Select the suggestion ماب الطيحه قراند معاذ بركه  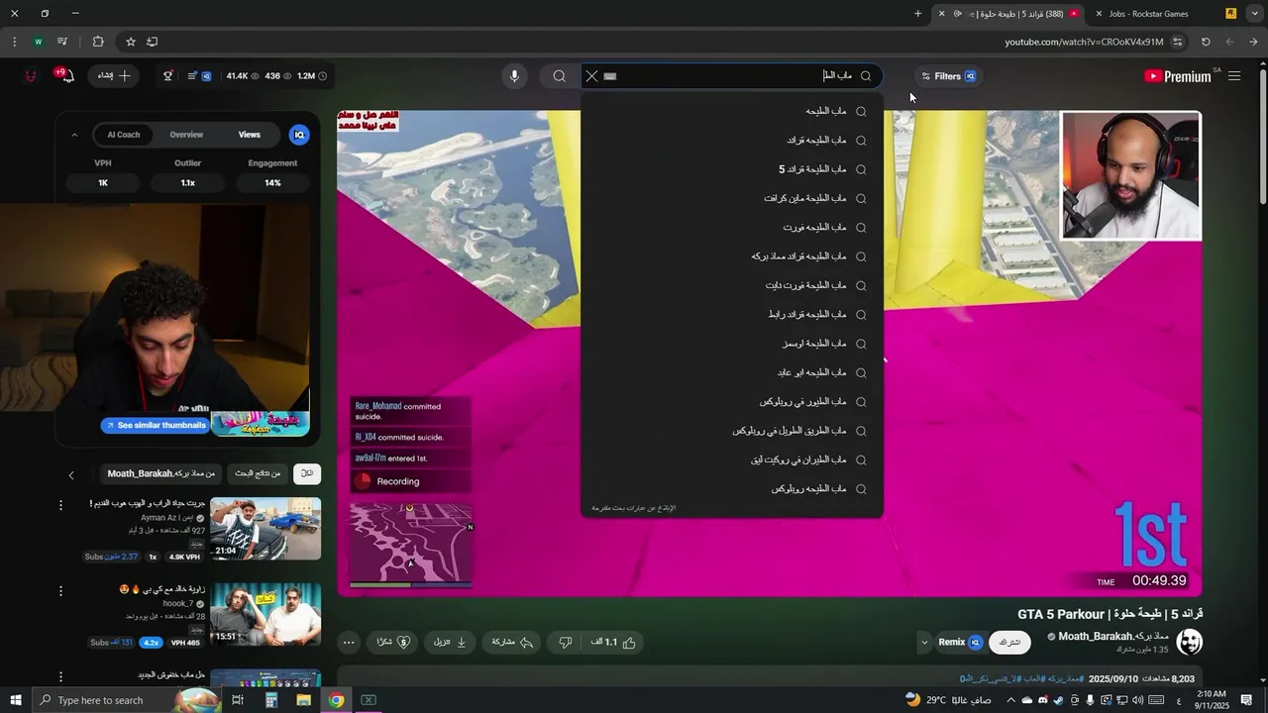pos(732,256)
